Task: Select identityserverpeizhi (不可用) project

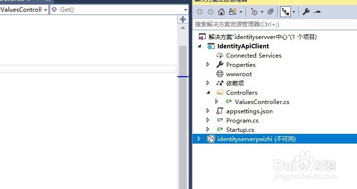Action: point(257,139)
